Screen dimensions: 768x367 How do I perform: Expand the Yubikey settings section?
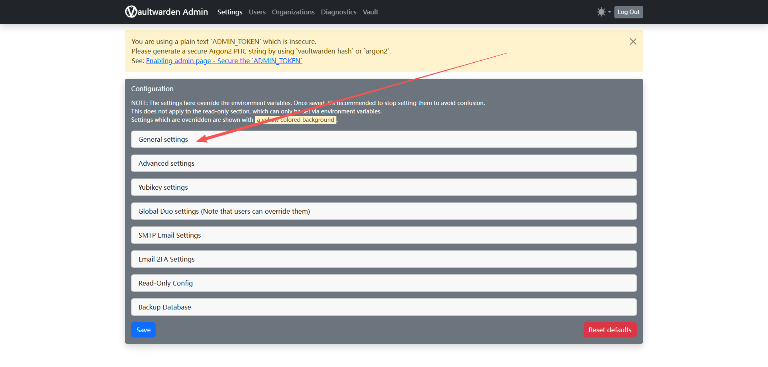(163, 187)
